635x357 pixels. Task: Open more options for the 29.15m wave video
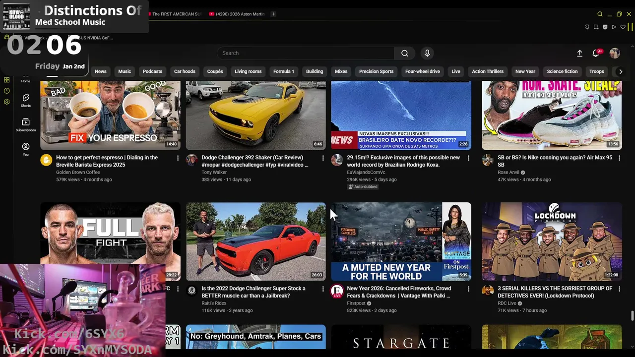468,158
